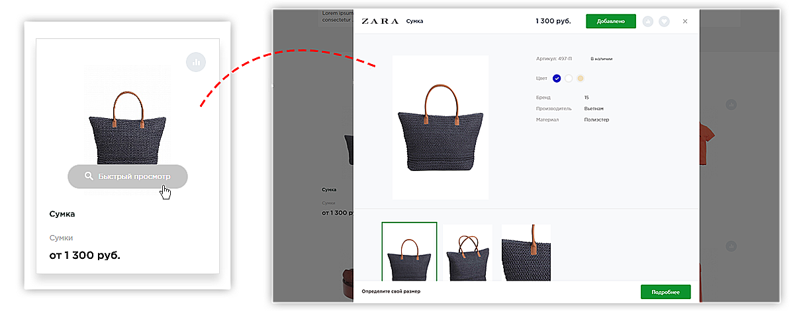
Task: Click the compare icon on the product card
Action: [196, 62]
